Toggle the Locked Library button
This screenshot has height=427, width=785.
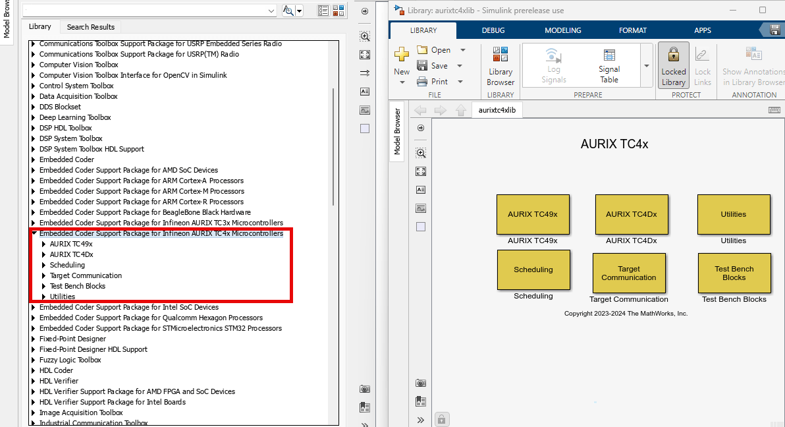pos(673,66)
